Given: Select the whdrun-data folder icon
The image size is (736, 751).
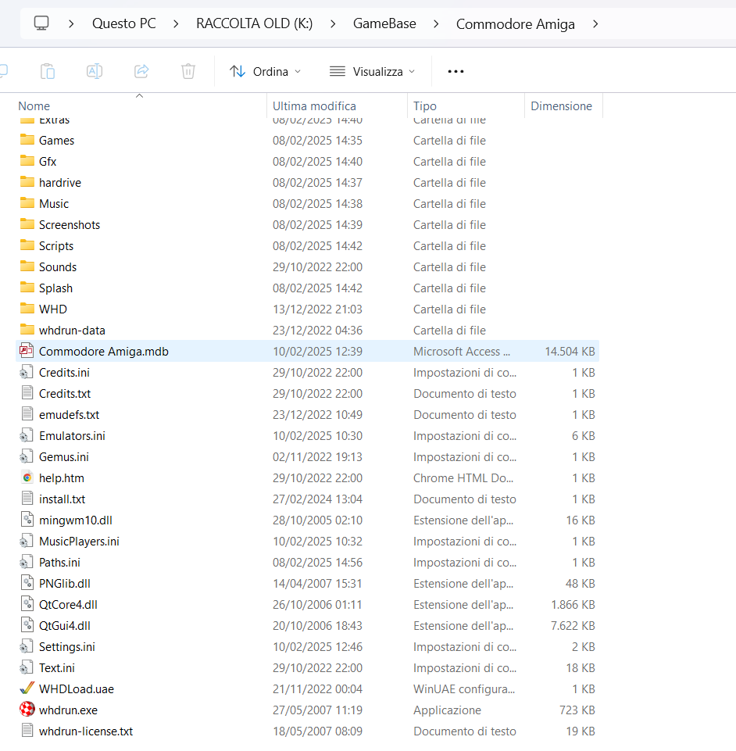Looking at the screenshot, I should click(x=27, y=330).
